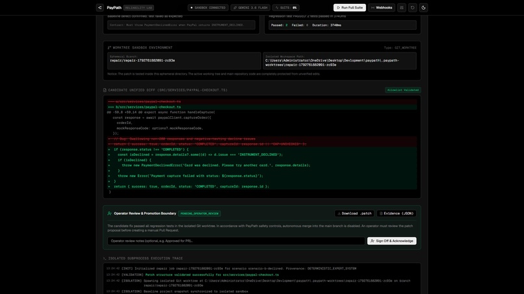This screenshot has width=524, height=294.
Task: Click the Failed: 0 result value
Action: point(300,25)
